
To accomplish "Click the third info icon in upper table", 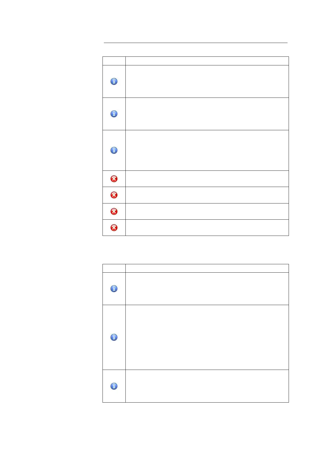I will (114, 150).
